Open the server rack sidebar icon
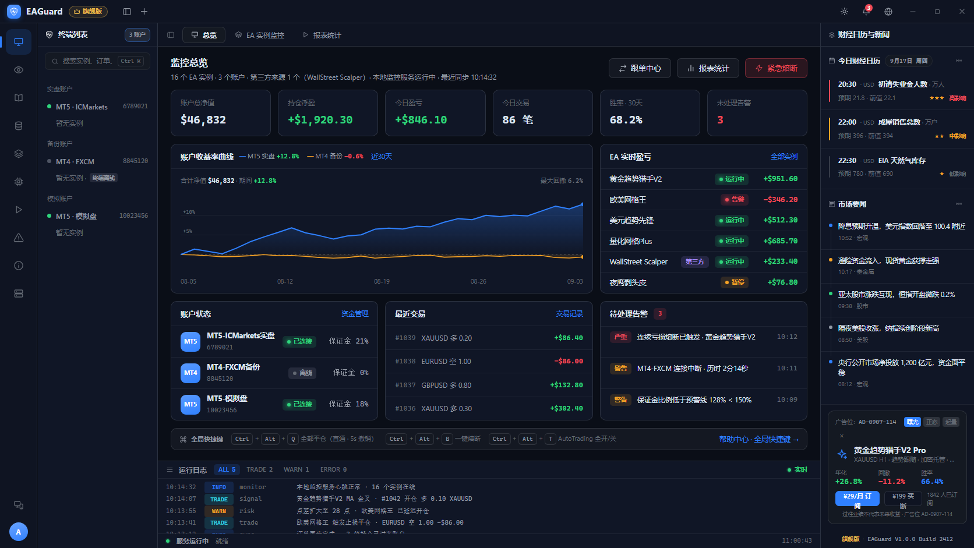The image size is (974, 548). point(19,294)
